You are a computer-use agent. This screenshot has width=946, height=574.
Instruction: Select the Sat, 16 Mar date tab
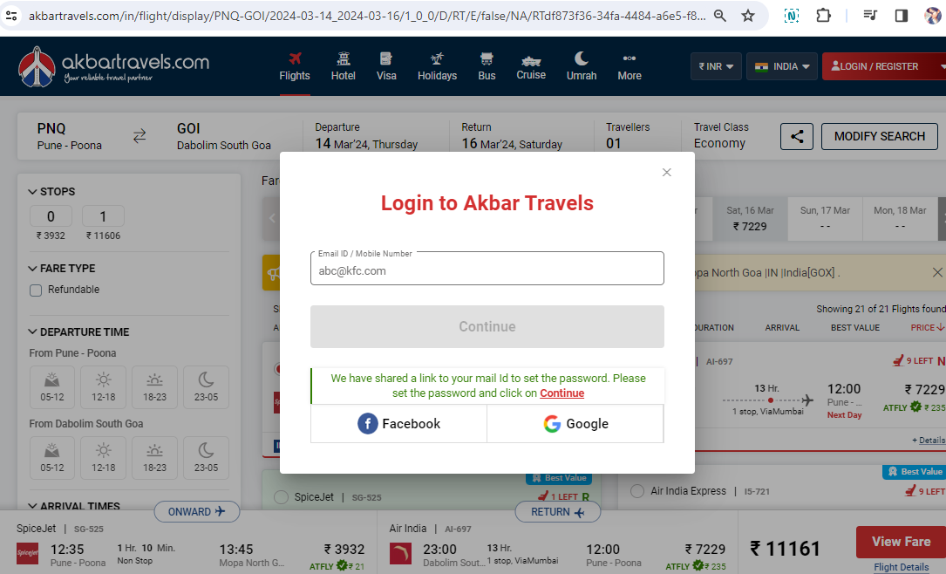[x=750, y=218]
